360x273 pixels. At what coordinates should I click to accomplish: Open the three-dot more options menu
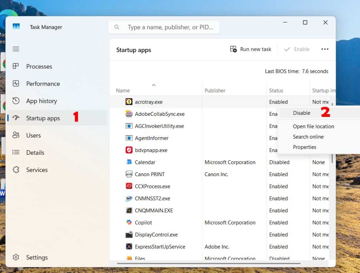[x=325, y=49]
